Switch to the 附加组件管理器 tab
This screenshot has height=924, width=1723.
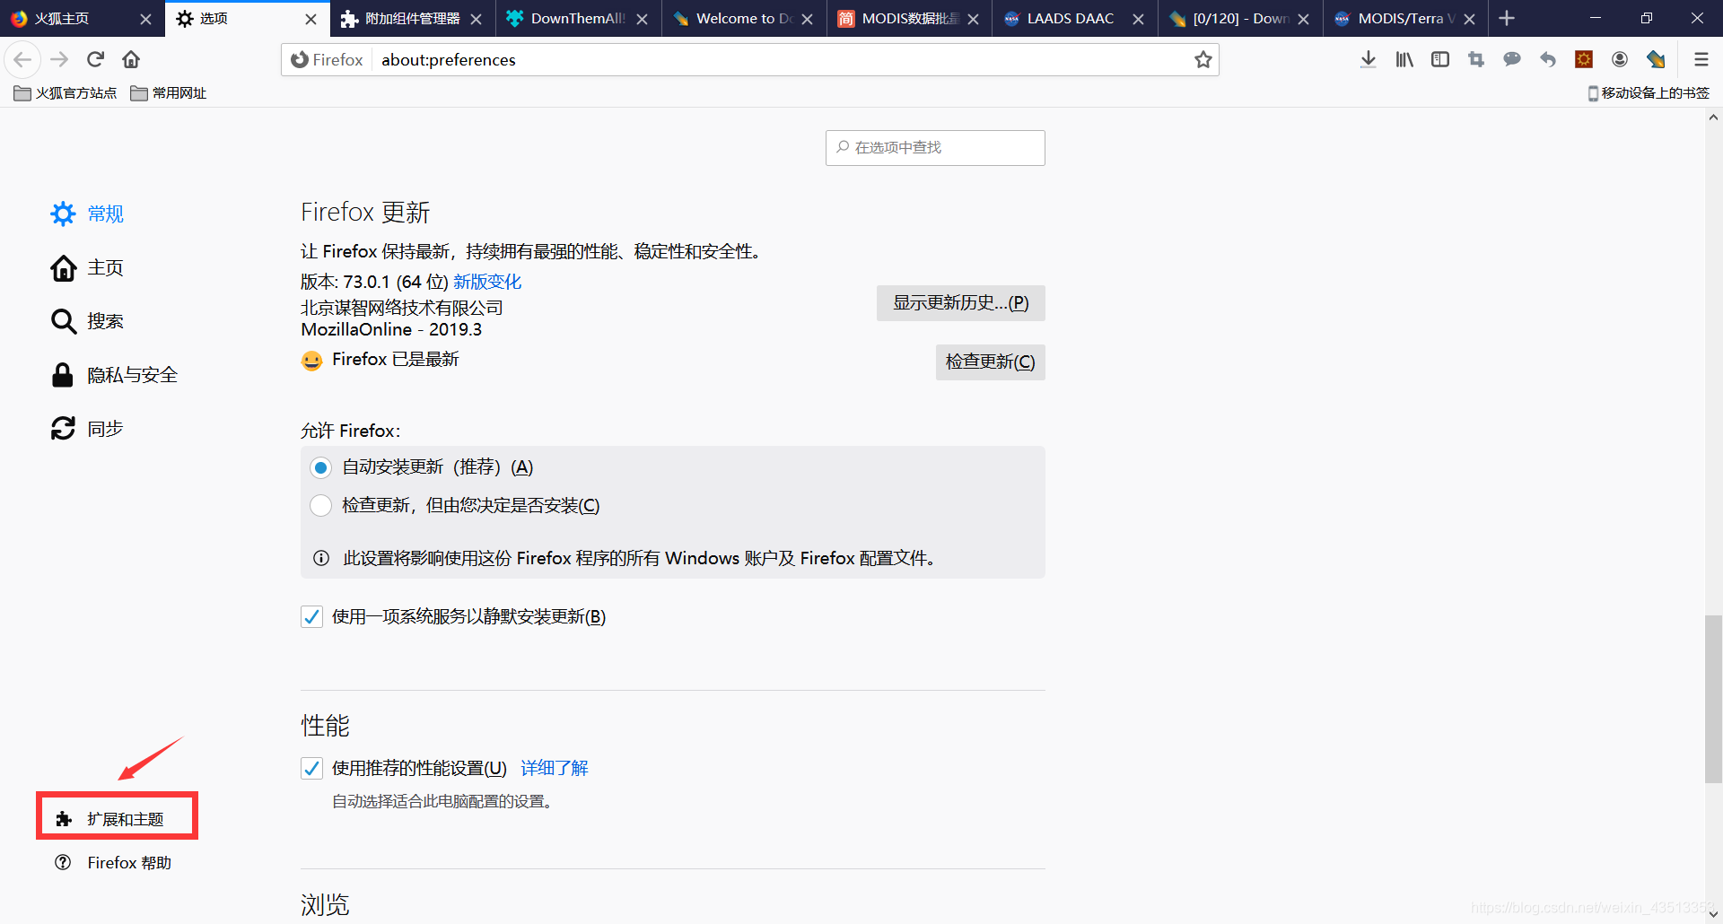(412, 18)
